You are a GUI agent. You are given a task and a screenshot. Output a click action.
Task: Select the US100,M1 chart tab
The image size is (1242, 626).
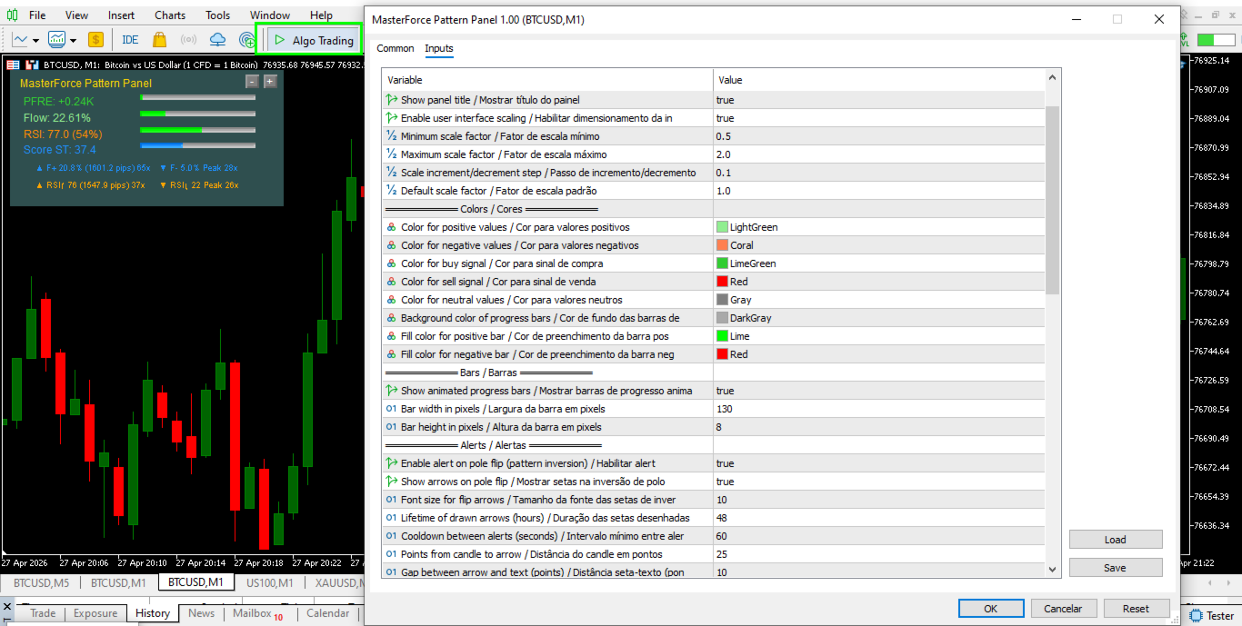click(x=269, y=582)
